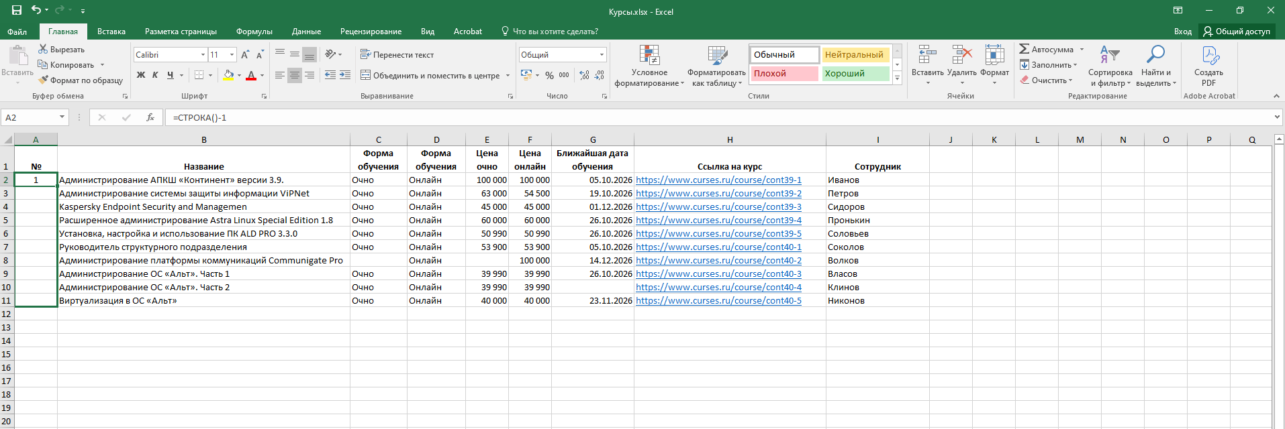
Task: Save the workbook with the floppy disk icon
Action: (x=17, y=10)
